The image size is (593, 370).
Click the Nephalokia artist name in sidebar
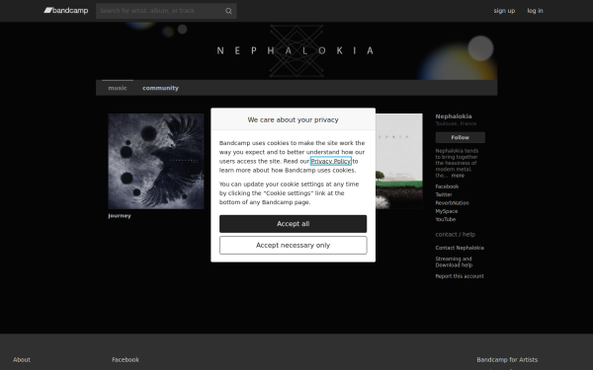pyautogui.click(x=454, y=116)
